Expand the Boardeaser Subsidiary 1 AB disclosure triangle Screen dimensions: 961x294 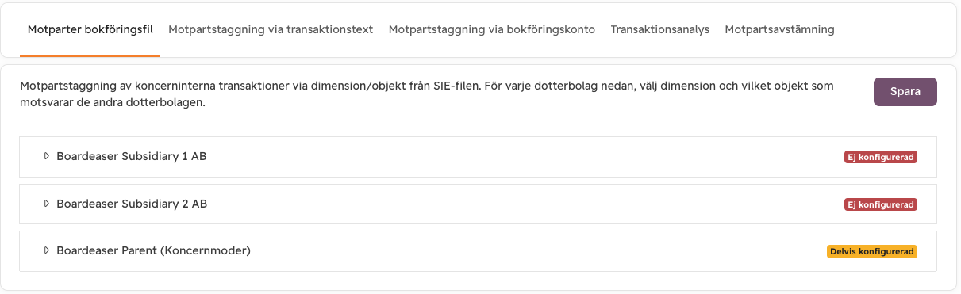(46, 157)
